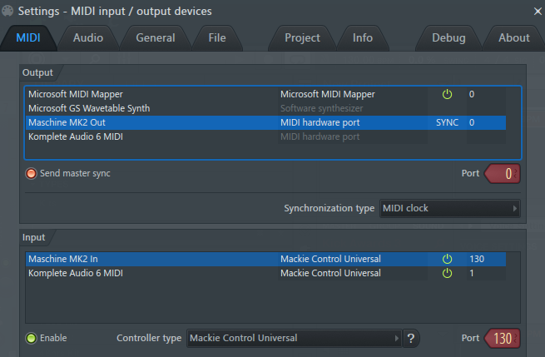Click port value 1 in Komplete input row
Viewport: 545px width, 357px height.
coord(472,273)
